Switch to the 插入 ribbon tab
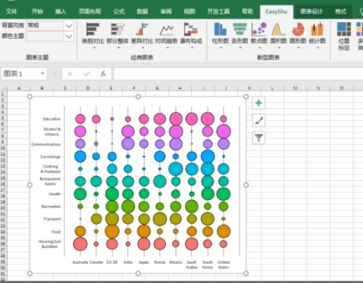This screenshot has width=363, height=283. 60,11
